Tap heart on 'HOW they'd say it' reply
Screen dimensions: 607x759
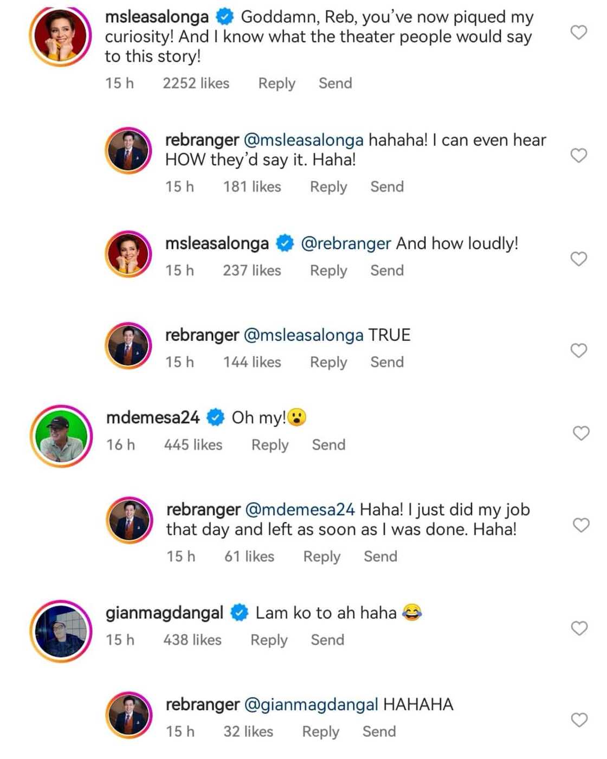tap(579, 156)
